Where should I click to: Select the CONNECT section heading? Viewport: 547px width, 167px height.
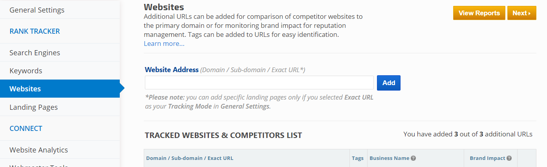26,129
